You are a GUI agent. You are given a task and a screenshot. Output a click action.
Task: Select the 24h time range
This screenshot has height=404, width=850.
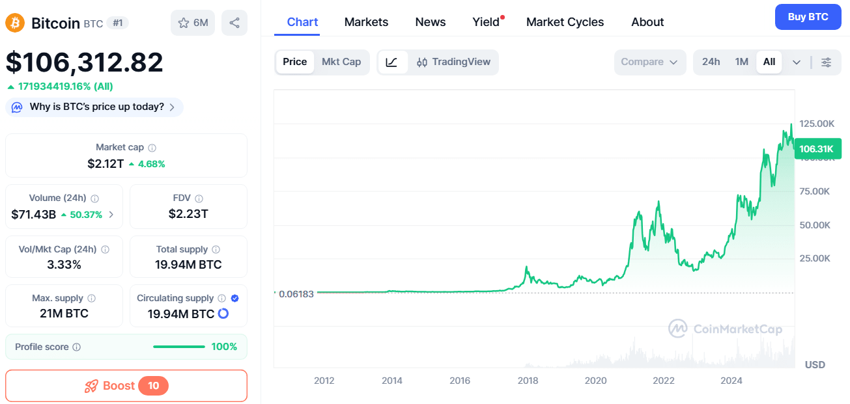point(711,62)
